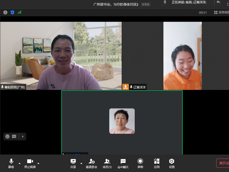This screenshot has height=172, width=229.
Task: Open video options arrow beside 停止视频
Action: tap(38, 163)
